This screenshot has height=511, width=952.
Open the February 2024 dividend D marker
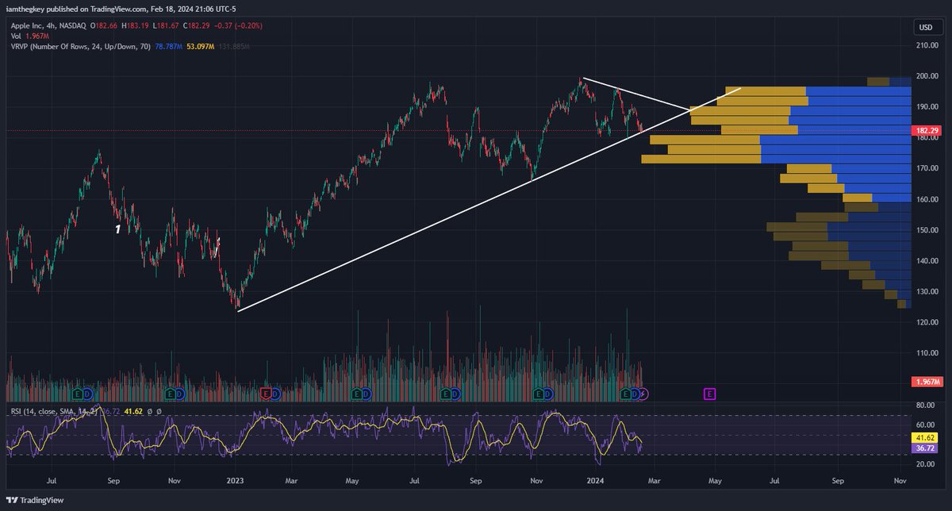click(634, 394)
